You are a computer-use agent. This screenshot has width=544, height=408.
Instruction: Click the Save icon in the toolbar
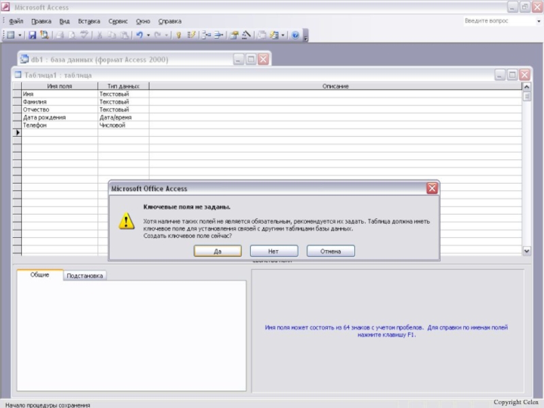(x=32, y=35)
